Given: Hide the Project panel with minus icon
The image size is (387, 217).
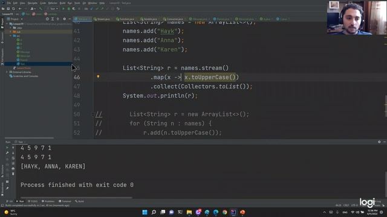Looking at the screenshot, I should click(x=70, y=19).
